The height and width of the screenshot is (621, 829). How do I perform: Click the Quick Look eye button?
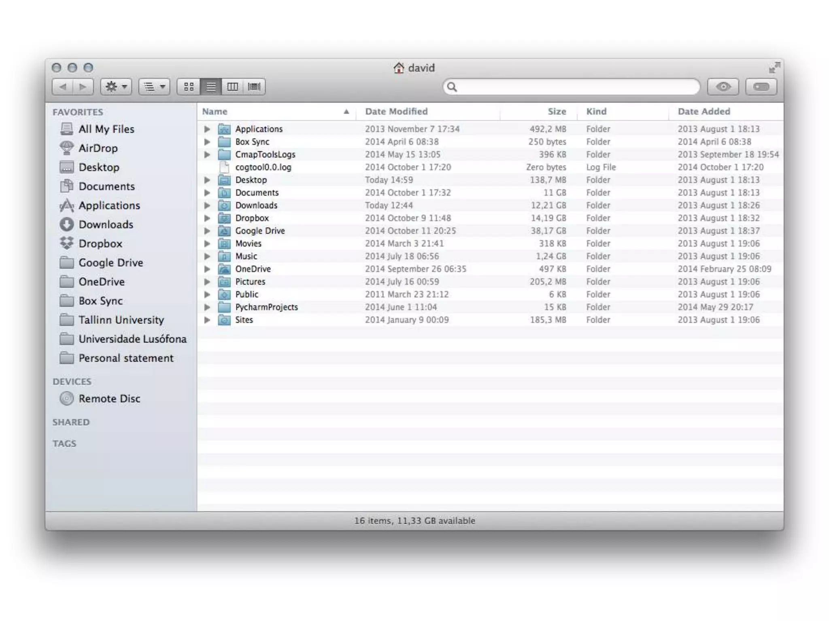tap(723, 87)
